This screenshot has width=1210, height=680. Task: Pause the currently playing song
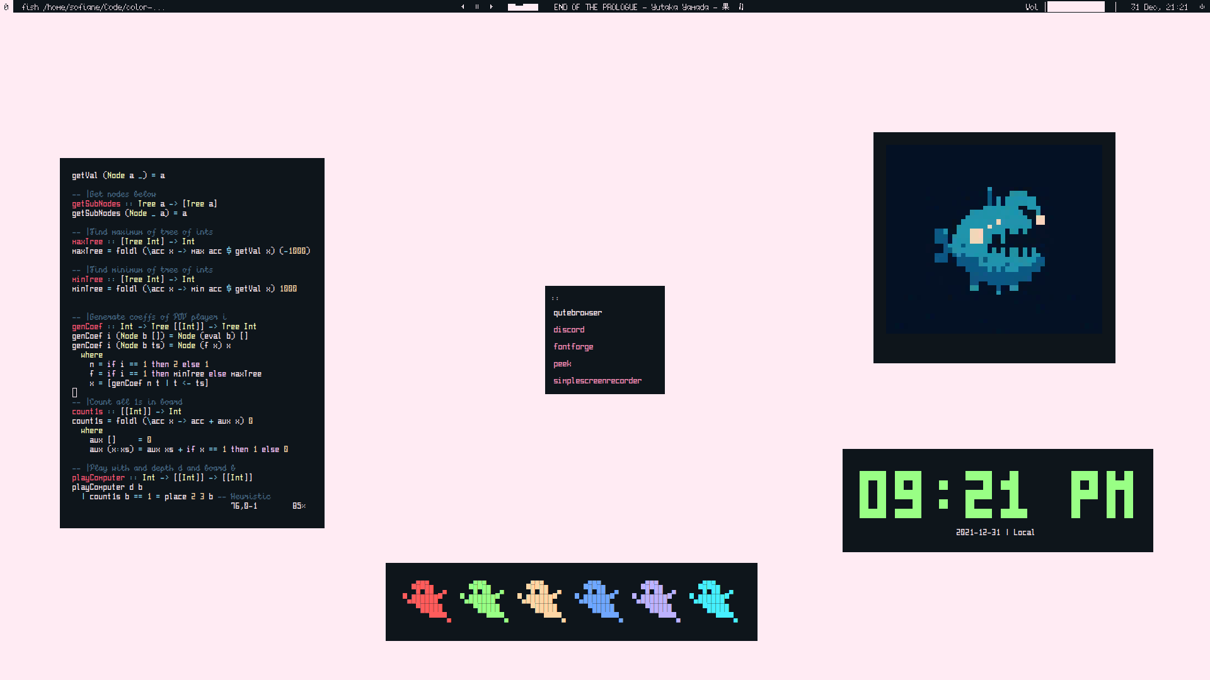(477, 7)
